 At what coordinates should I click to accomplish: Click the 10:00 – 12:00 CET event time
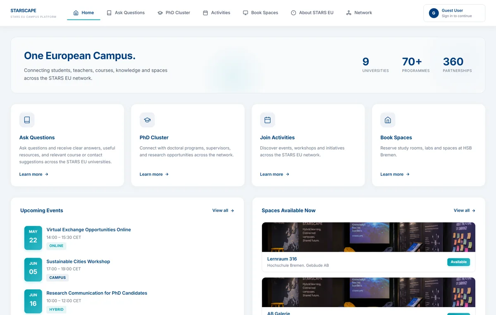click(x=64, y=301)
